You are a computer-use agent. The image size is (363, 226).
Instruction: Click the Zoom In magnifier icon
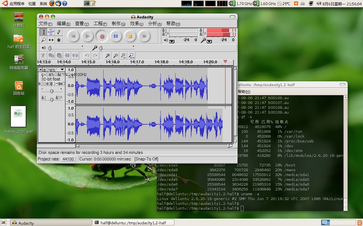[107, 56]
